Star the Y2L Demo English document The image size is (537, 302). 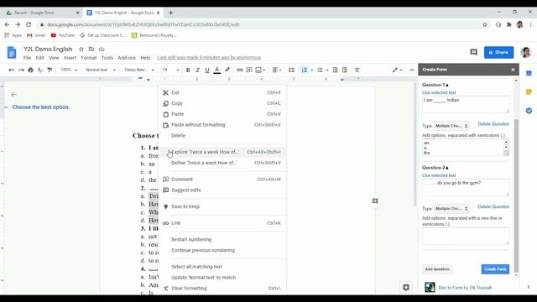(x=81, y=49)
